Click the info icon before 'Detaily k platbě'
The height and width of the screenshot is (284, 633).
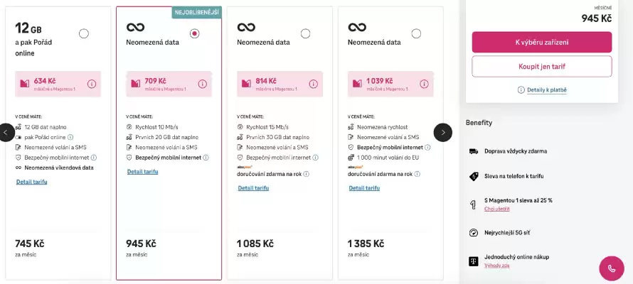[x=521, y=90]
